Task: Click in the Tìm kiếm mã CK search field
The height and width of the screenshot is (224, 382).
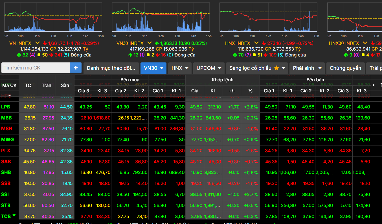Action: [x=36, y=68]
